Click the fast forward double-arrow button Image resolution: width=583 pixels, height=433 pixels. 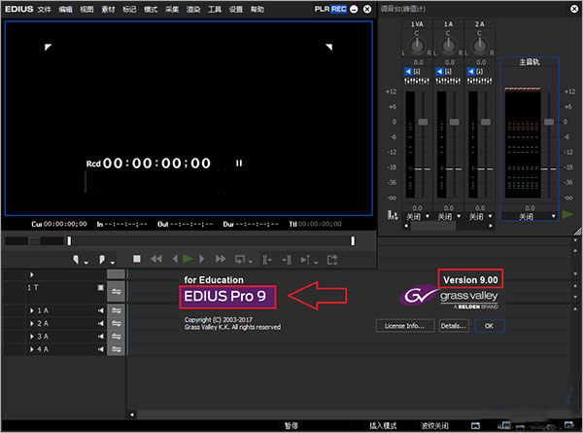(x=221, y=259)
